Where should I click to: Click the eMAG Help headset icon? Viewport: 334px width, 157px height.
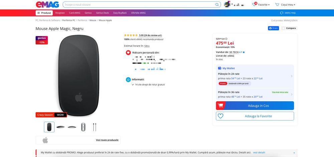coord(282,13)
